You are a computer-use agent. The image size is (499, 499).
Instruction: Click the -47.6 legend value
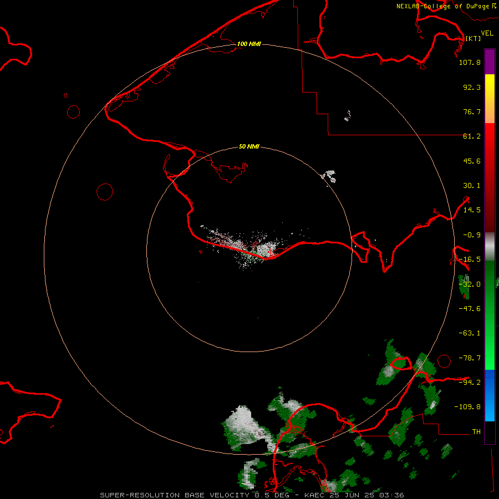[470, 309]
